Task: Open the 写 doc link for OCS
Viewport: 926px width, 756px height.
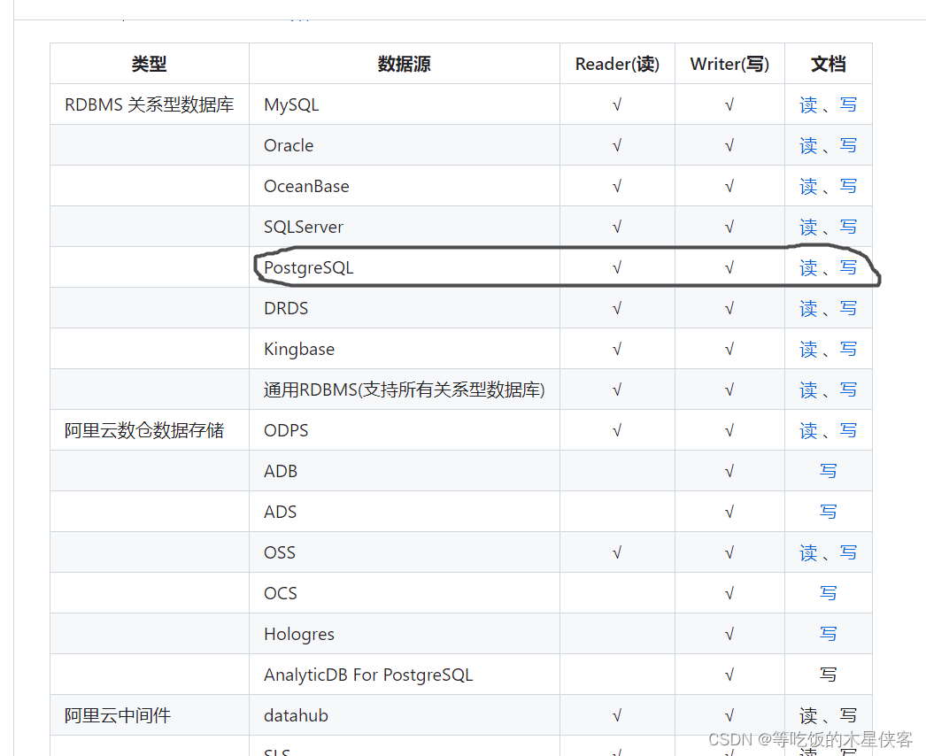Action: pyautogui.click(x=828, y=593)
